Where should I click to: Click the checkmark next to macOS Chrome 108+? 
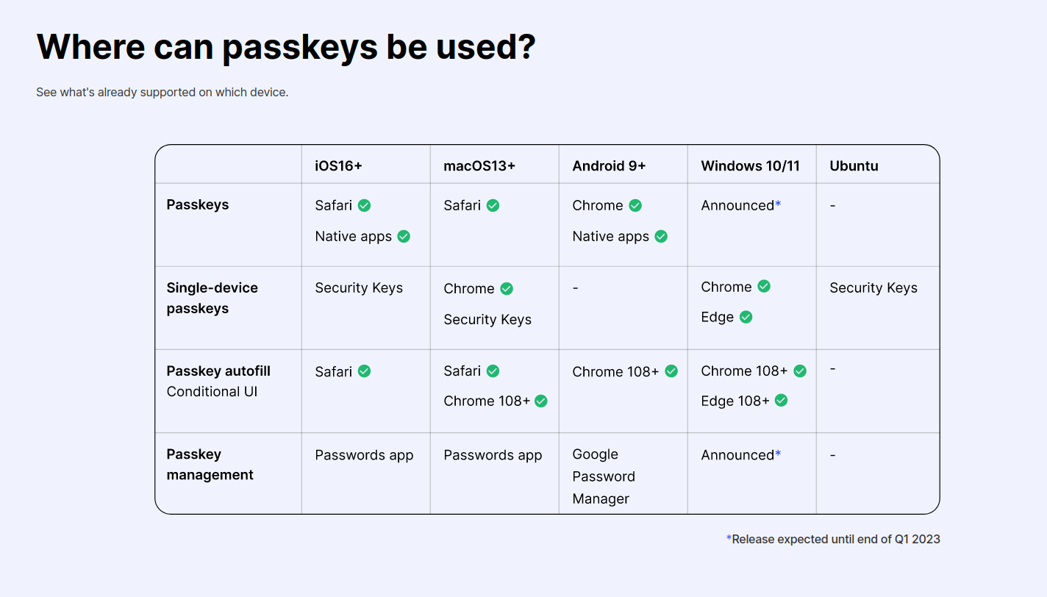[541, 401]
